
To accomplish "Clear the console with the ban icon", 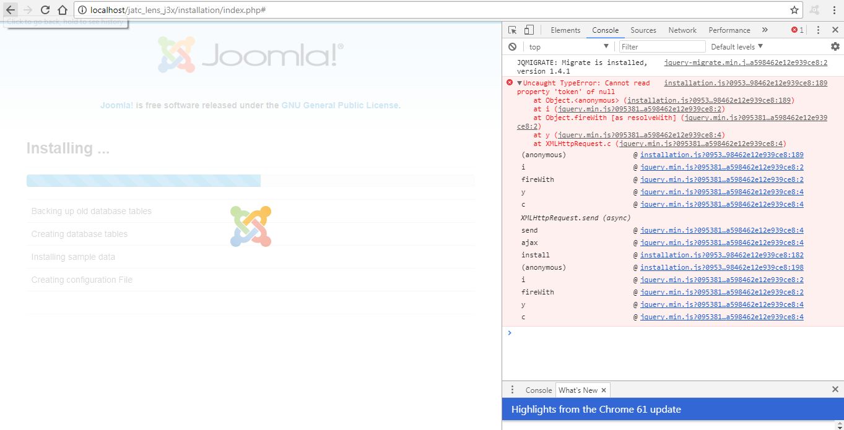I will pos(512,46).
